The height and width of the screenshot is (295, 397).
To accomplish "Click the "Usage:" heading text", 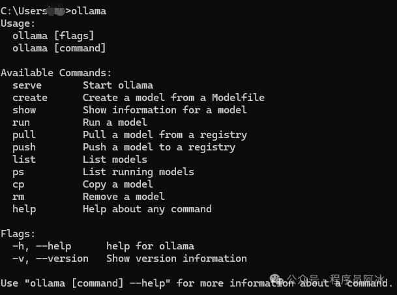I will coord(18,23).
